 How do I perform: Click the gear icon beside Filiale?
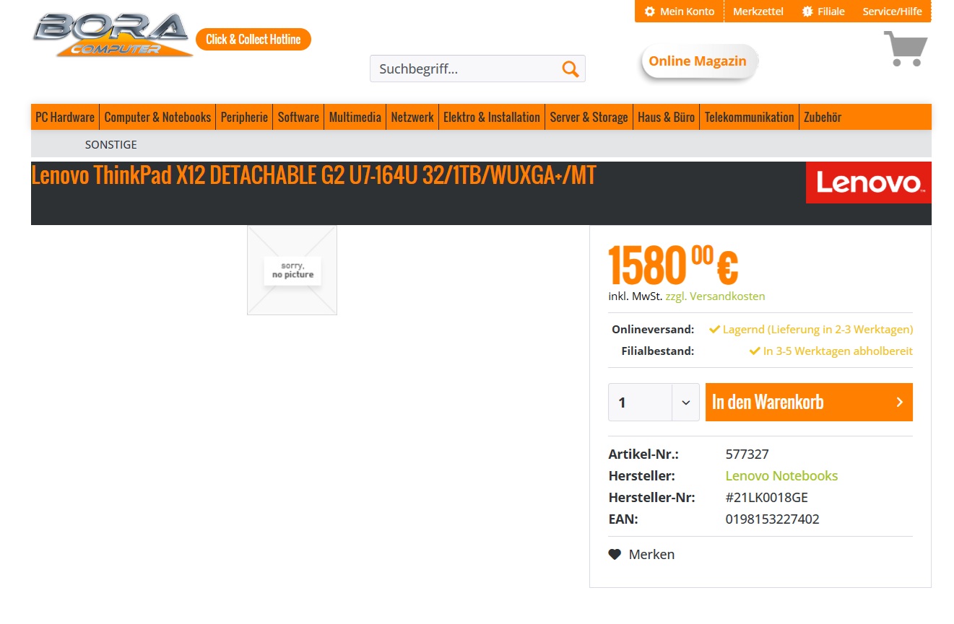tap(807, 12)
